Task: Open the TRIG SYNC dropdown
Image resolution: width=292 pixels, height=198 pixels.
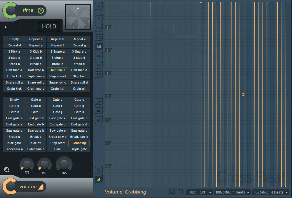Action: tap(232, 192)
